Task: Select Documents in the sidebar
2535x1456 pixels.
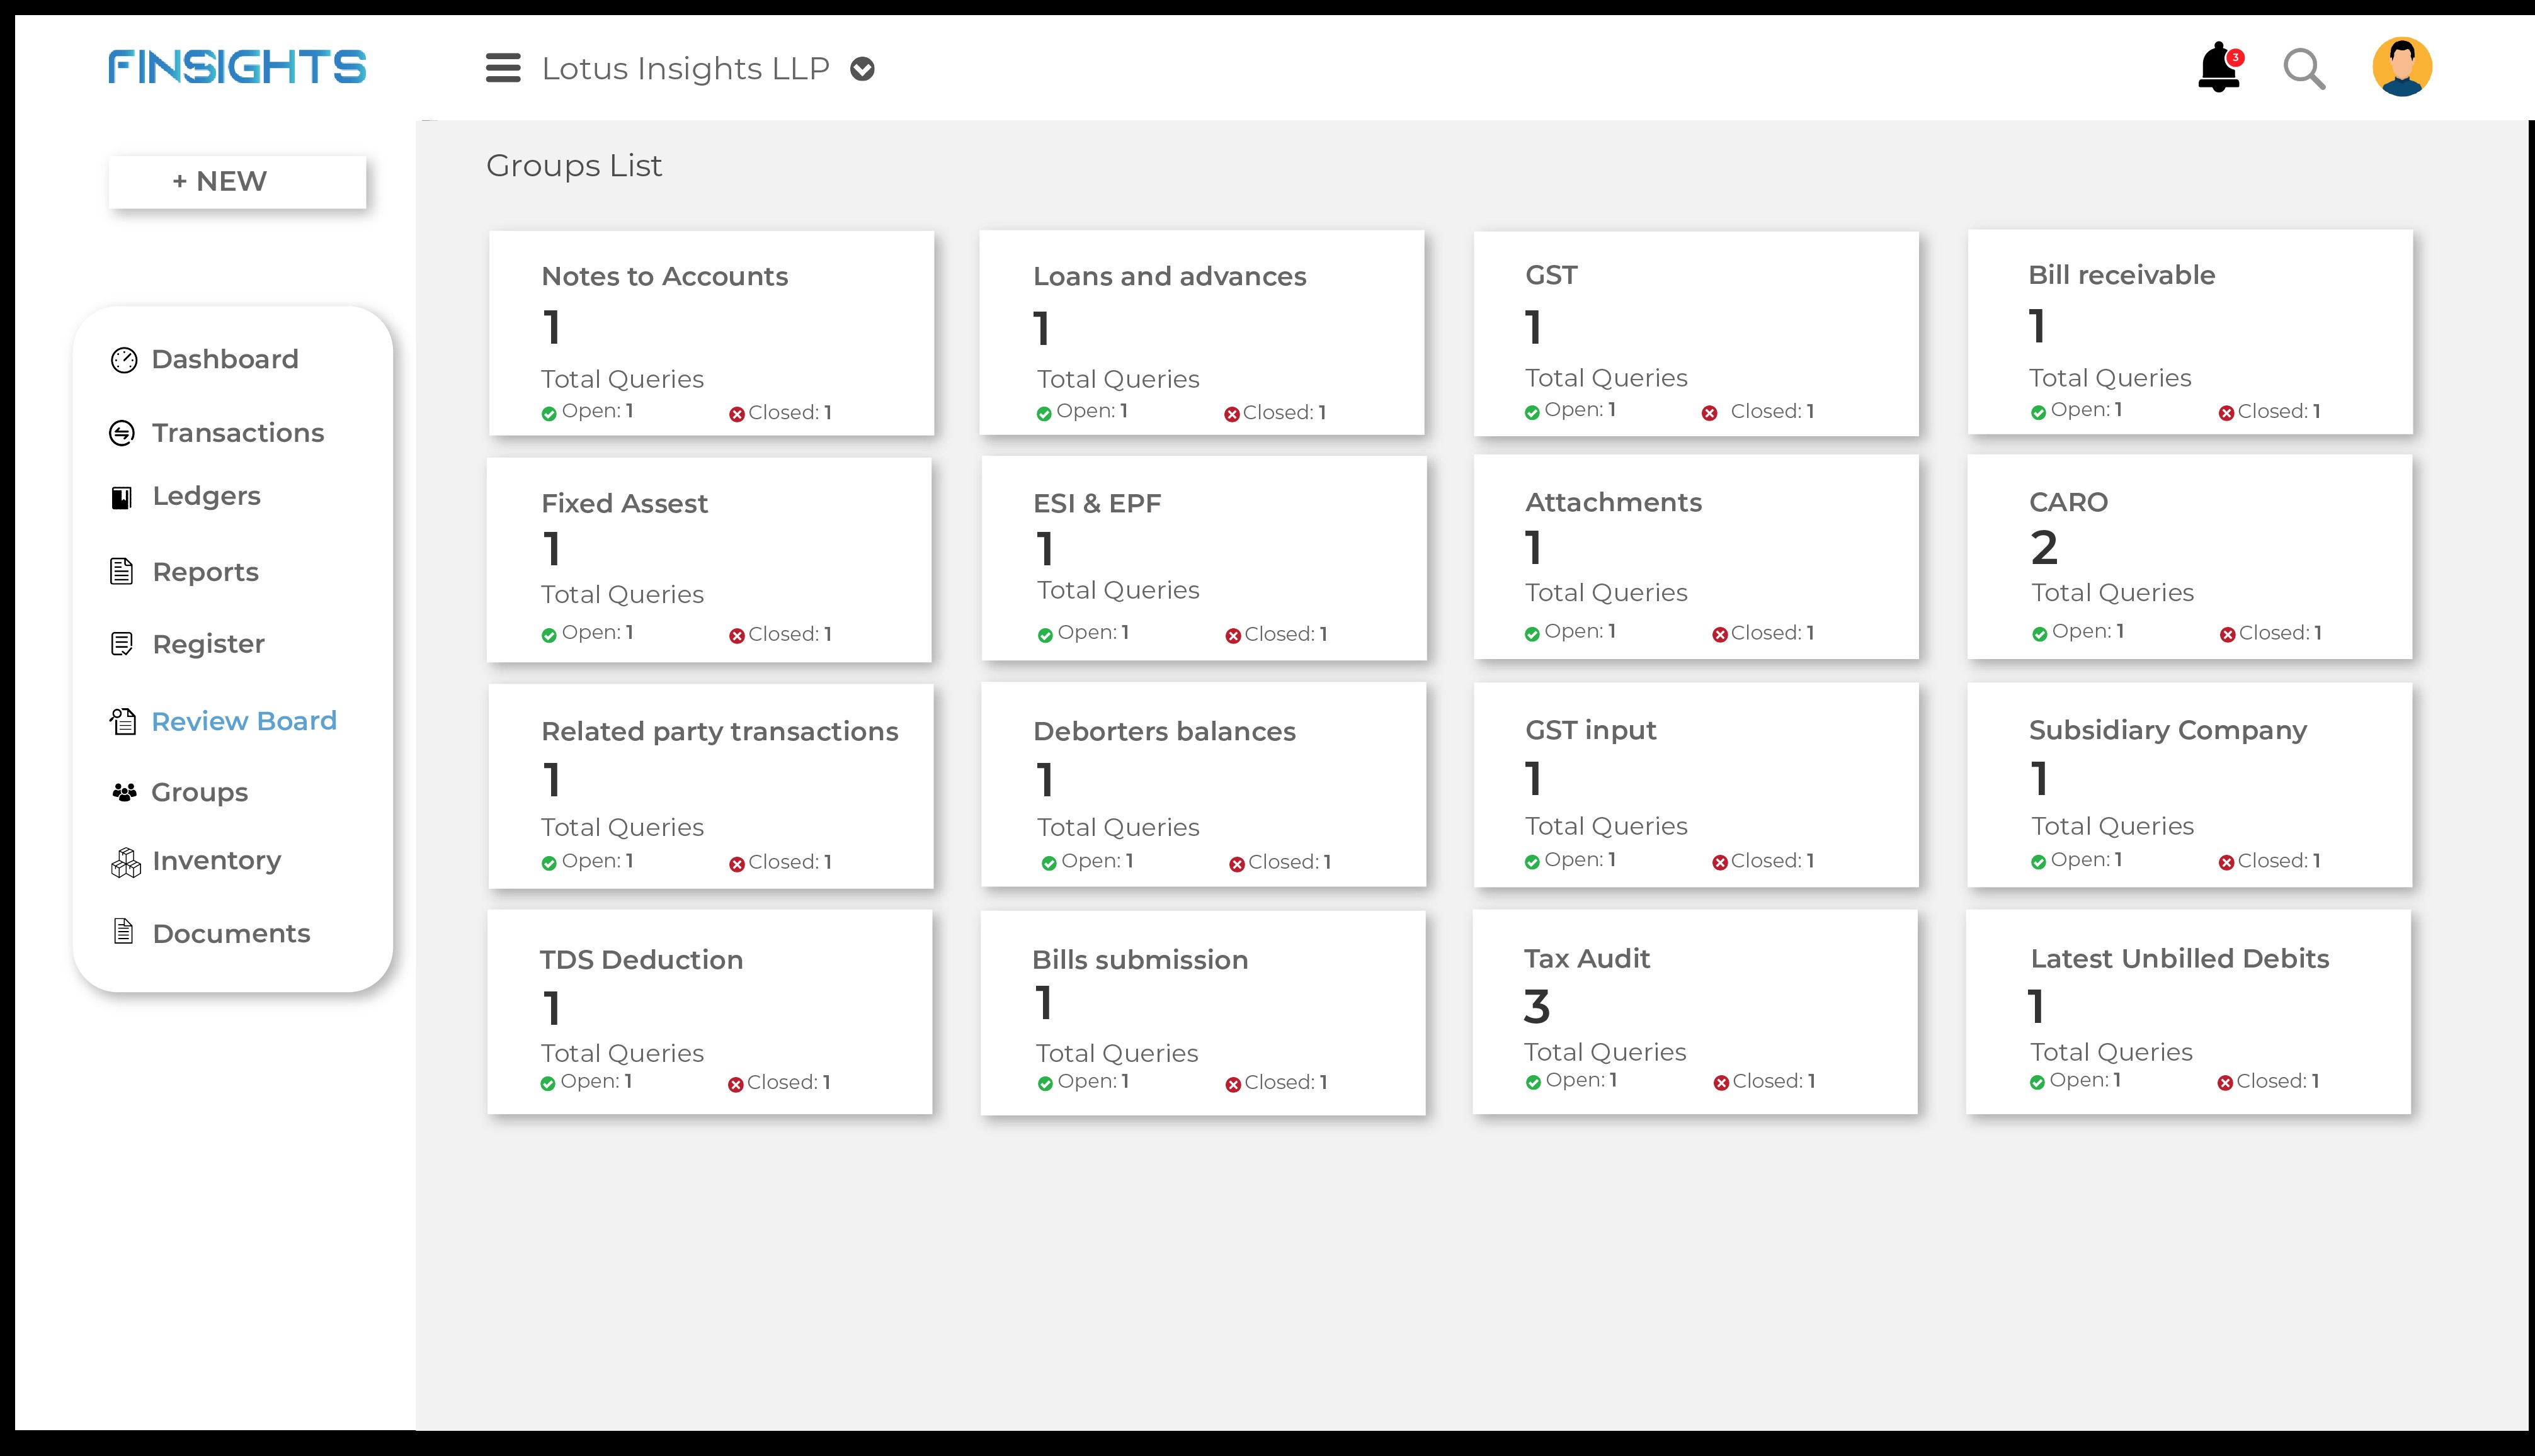Action: 231,933
